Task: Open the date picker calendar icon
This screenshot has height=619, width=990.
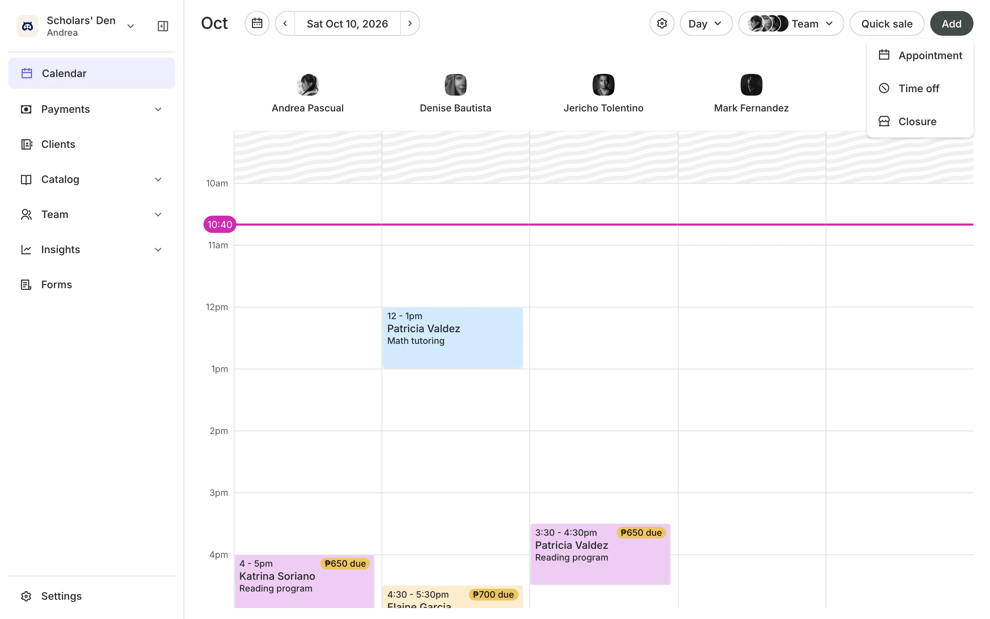Action: coord(257,23)
